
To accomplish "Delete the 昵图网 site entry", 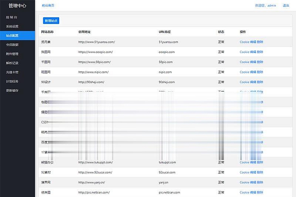I will click(260, 72).
